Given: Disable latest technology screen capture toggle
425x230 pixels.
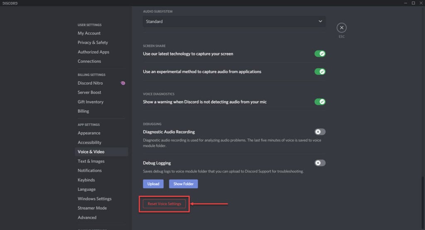Looking at the screenshot, I should point(320,54).
